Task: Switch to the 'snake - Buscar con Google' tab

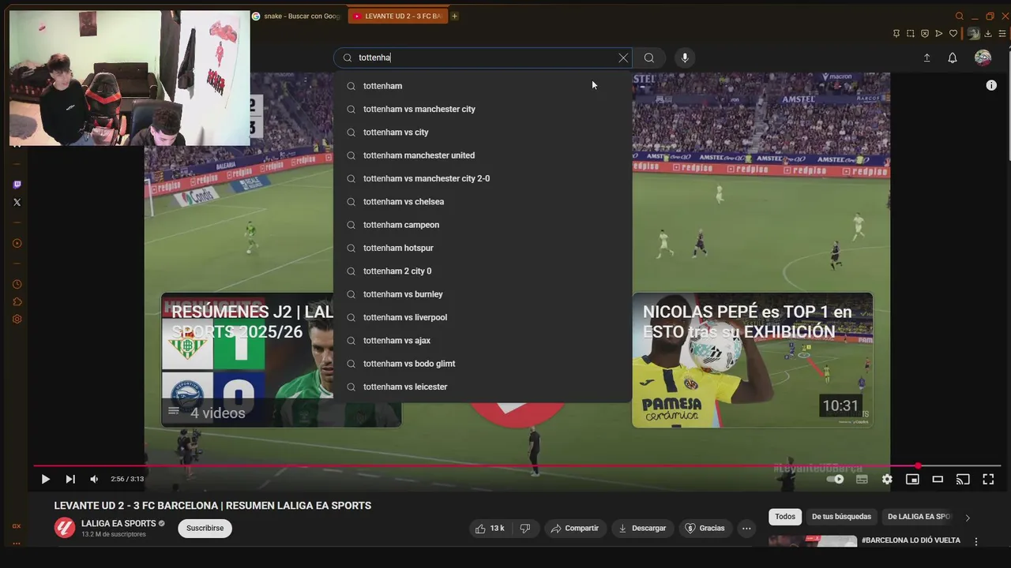Action: click(297, 16)
